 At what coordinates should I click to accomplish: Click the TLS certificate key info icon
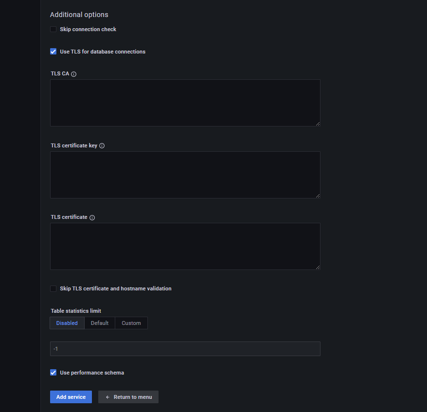point(102,146)
